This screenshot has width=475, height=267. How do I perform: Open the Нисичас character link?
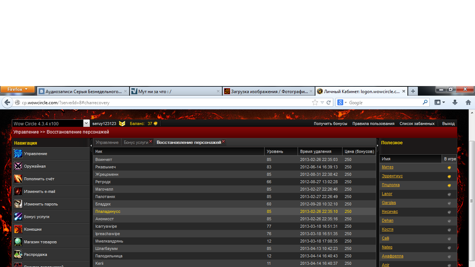pyautogui.click(x=390, y=211)
